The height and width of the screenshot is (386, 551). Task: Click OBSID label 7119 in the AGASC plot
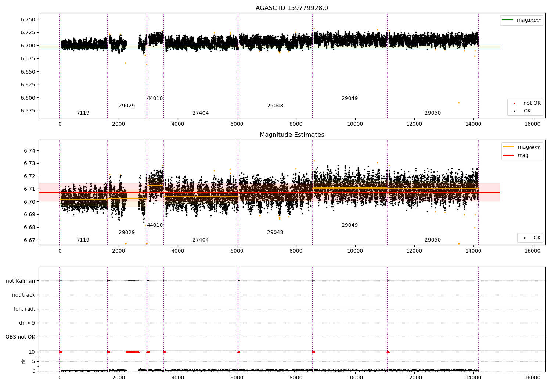coord(83,113)
